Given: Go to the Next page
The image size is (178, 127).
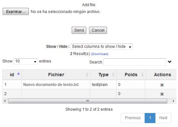Looking at the screenshot, I should pyautogui.click(x=163, y=118).
